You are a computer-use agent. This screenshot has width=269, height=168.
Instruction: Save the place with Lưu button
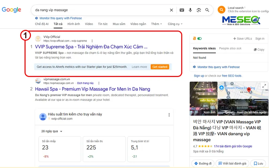coord(258,163)
